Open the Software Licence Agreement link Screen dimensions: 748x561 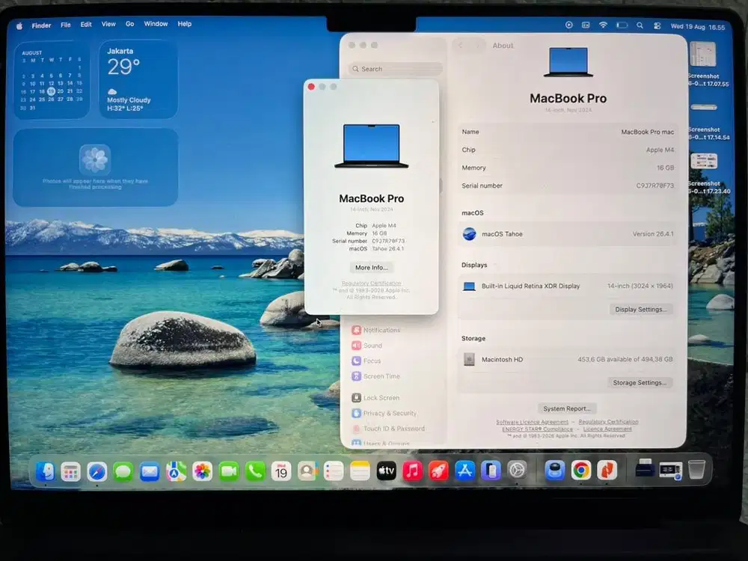(532, 422)
